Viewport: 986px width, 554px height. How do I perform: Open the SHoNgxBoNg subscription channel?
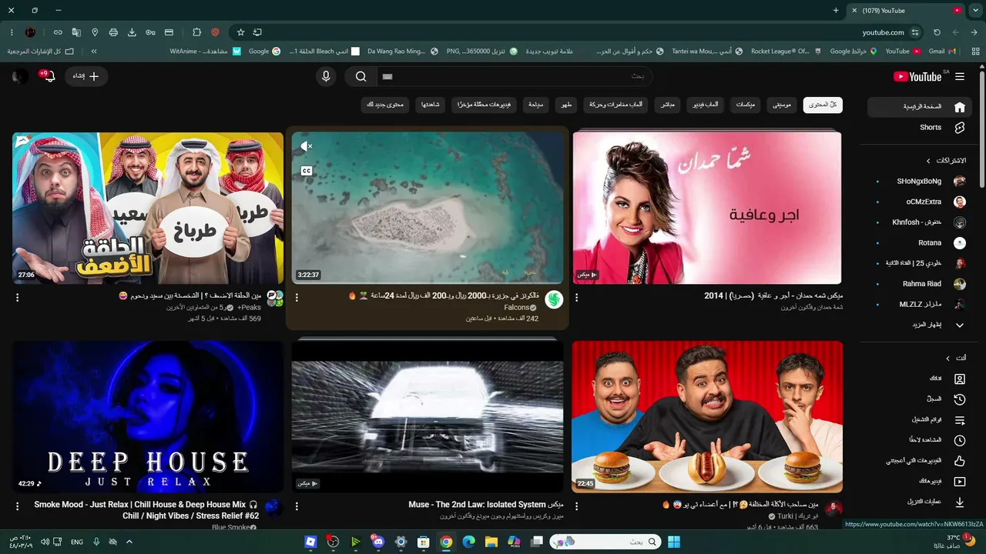921,181
